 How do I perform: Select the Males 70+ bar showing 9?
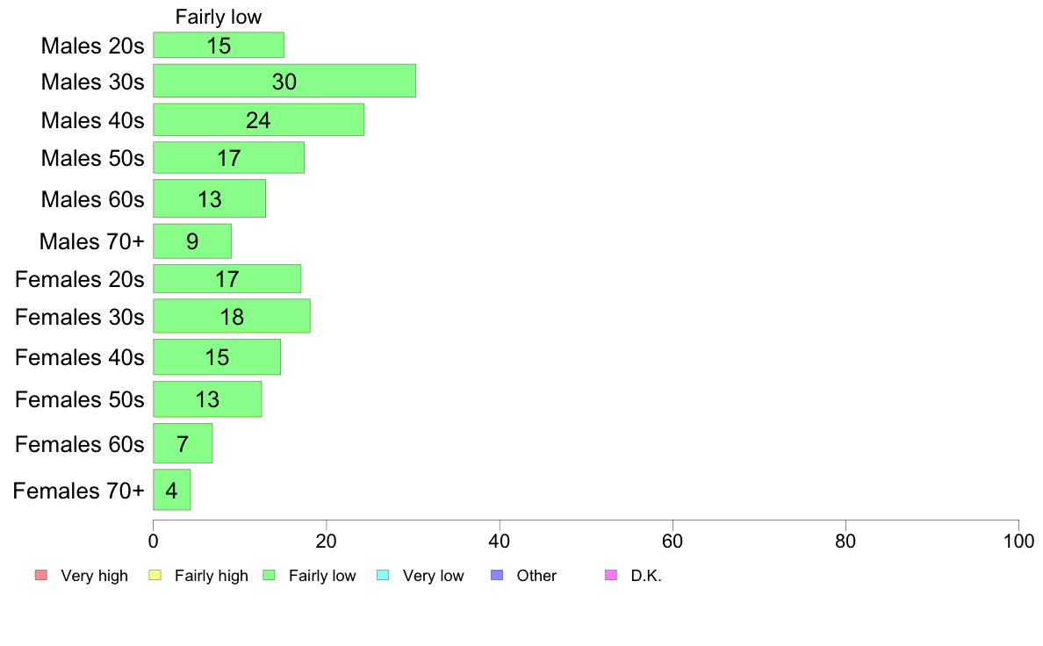192,240
